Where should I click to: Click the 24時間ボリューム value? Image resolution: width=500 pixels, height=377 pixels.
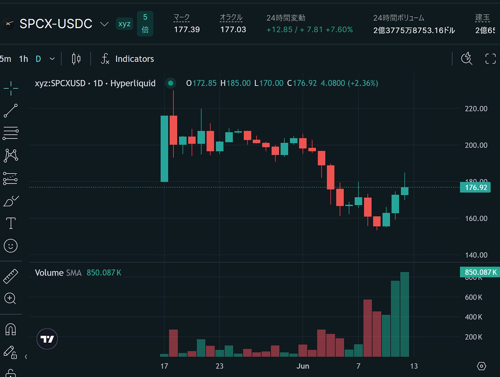coord(414,30)
